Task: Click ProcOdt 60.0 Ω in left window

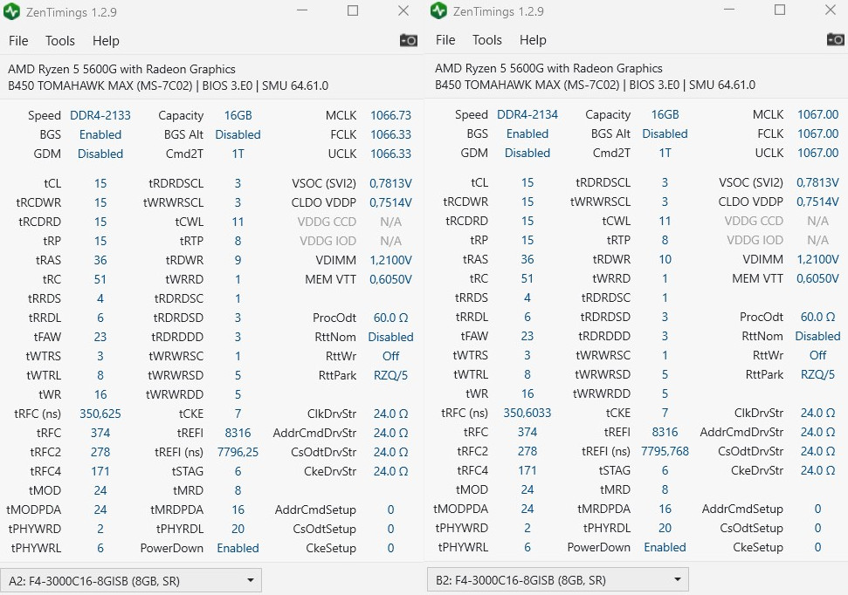Action: click(390, 318)
